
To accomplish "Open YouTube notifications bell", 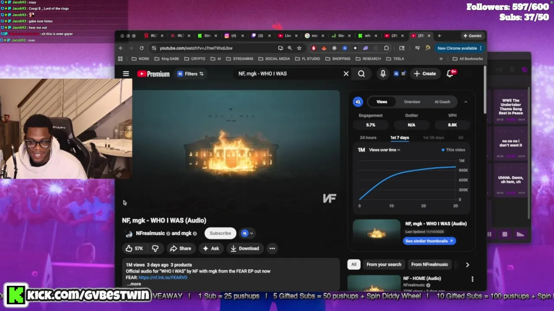I will click(x=450, y=74).
